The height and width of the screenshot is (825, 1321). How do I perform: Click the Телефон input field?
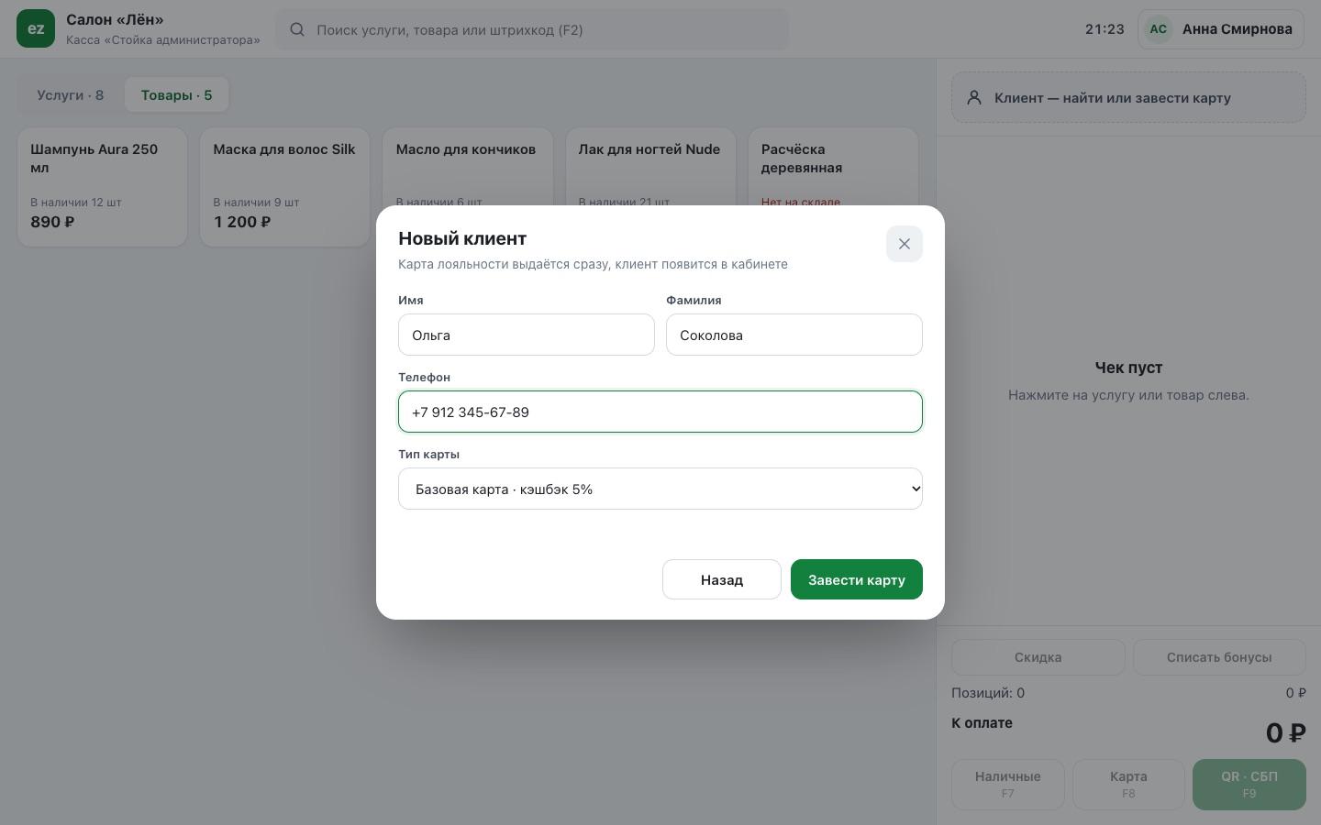pos(660,412)
